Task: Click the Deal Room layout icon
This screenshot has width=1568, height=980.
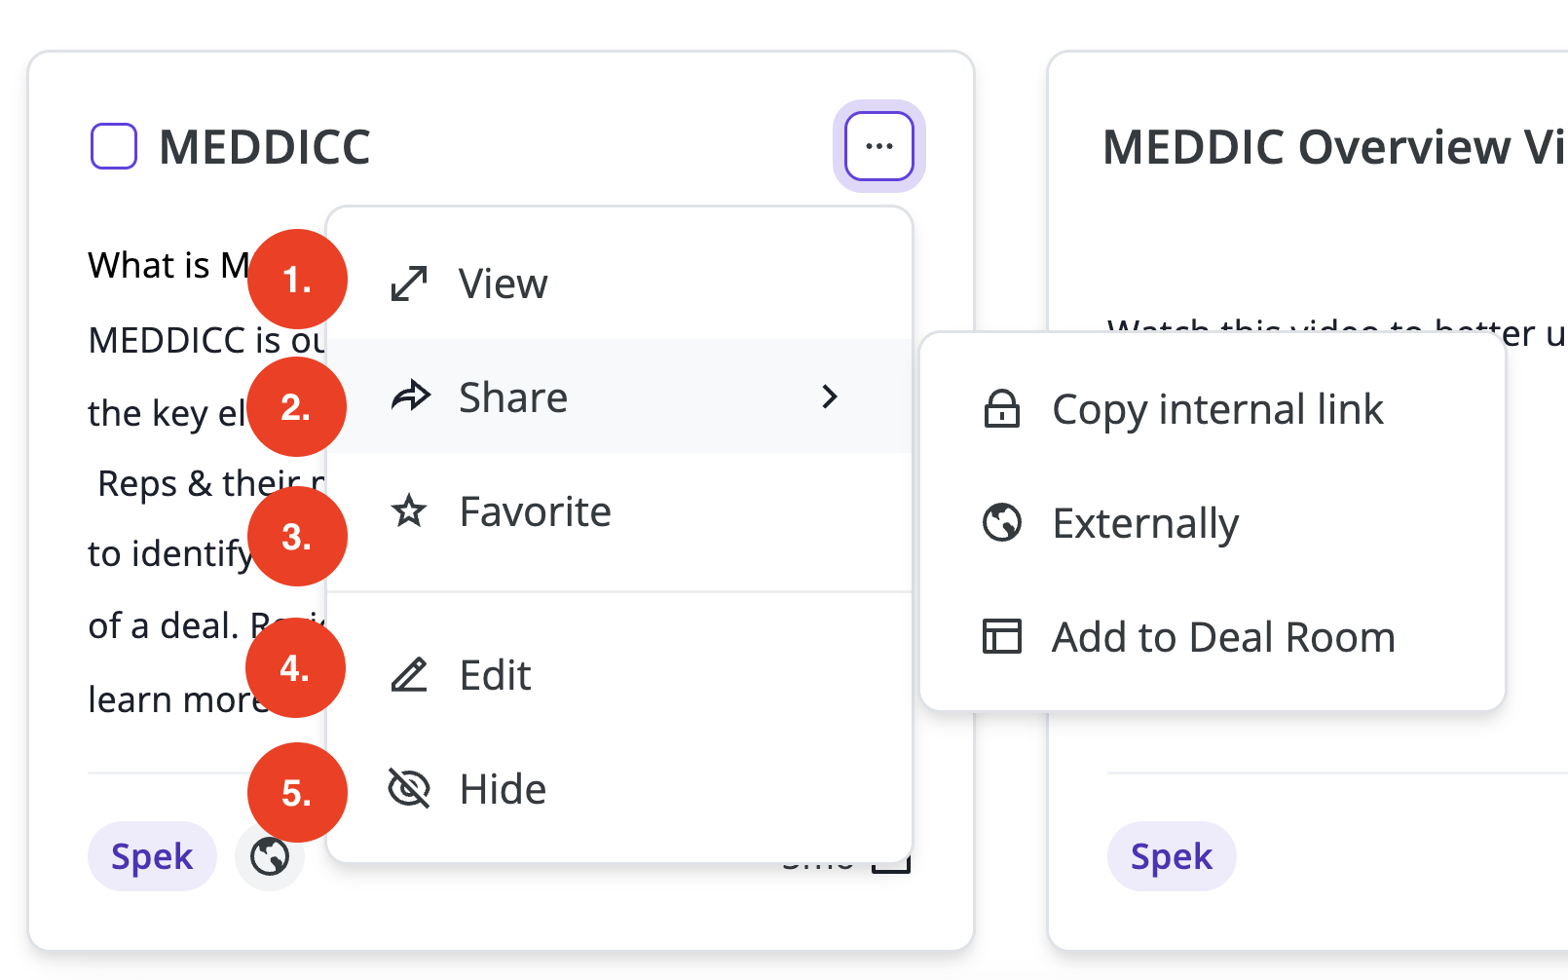Action: tap(1002, 637)
